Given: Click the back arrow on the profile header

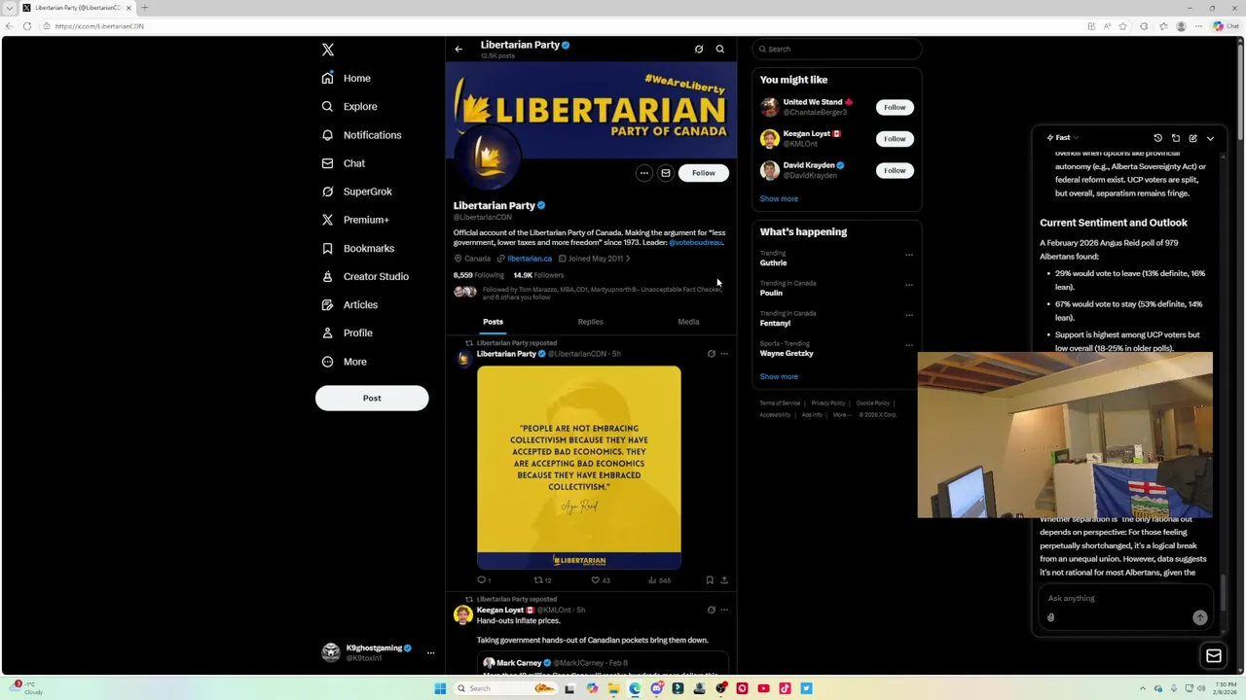Looking at the screenshot, I should (458, 49).
